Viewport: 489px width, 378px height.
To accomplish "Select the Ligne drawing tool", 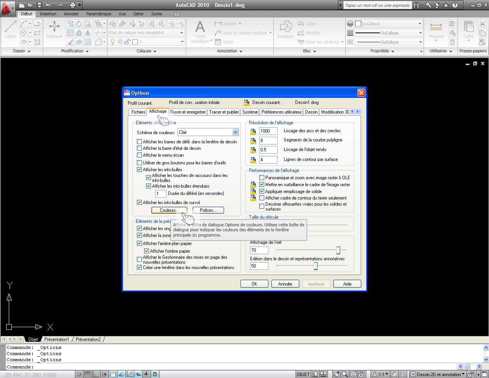I will point(10,29).
